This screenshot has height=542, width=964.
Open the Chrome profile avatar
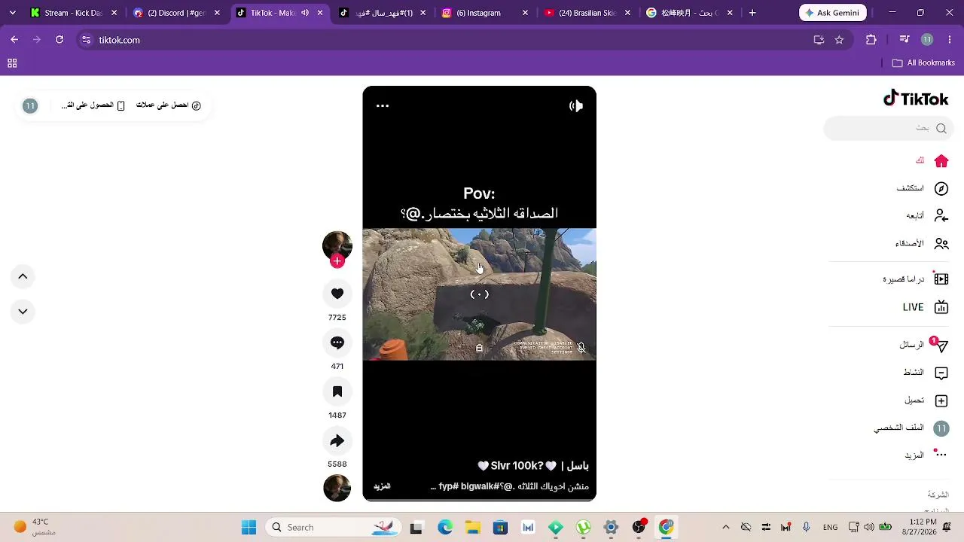point(927,40)
